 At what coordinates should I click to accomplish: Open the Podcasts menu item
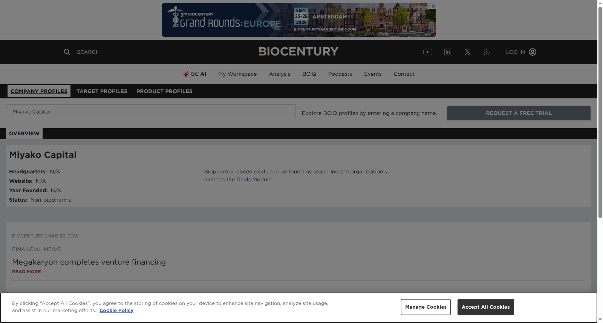coord(340,74)
